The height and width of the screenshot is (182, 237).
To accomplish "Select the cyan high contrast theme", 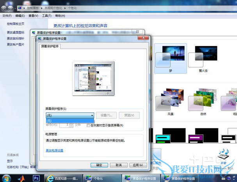I will tap(171, 136).
